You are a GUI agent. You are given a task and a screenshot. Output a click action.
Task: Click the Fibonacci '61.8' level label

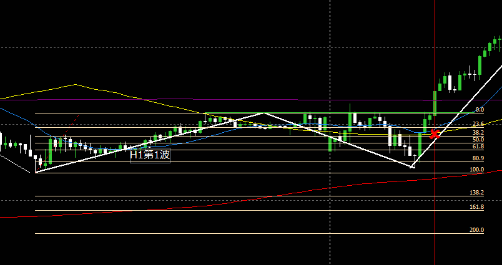pos(478,147)
